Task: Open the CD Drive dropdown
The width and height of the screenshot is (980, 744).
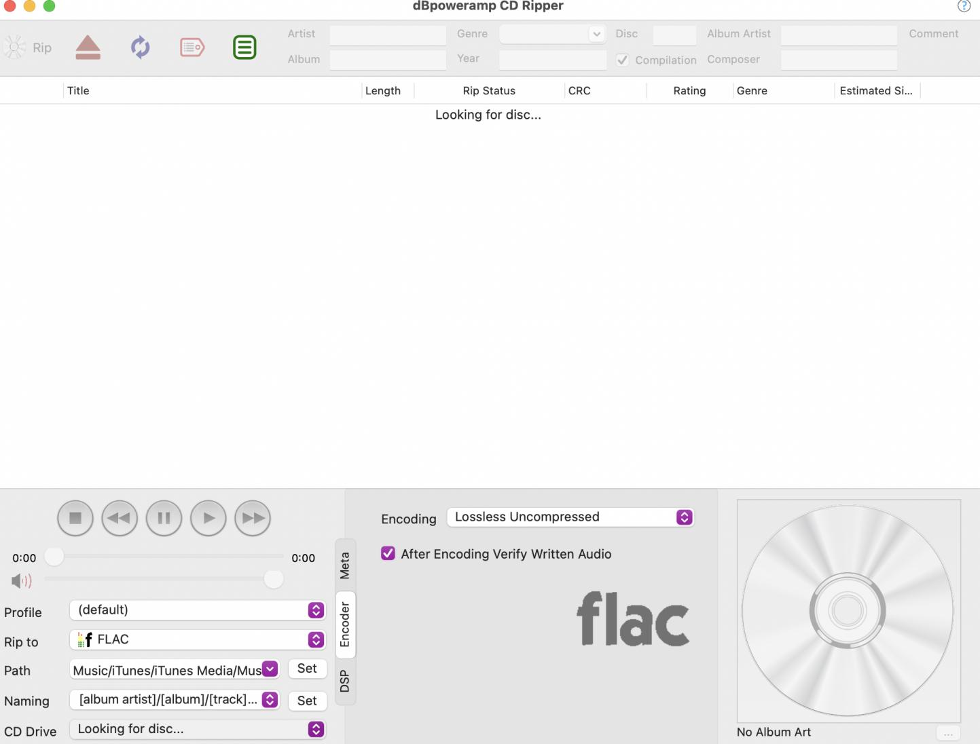Action: click(198, 729)
